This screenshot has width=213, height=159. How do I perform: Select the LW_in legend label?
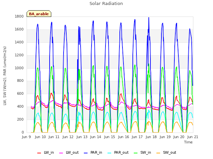tap(49, 153)
